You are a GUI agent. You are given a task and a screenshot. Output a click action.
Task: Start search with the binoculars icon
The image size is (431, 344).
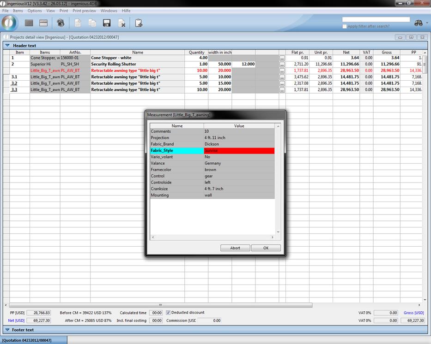point(419,23)
